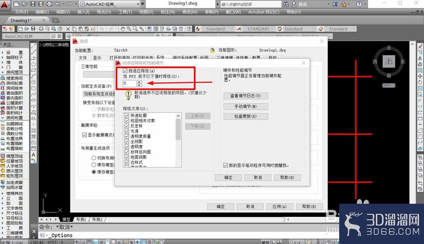Expand 尺寸标注 tree item
Image resolution: width=424 pixels, height=244 pixels.
click(3, 213)
